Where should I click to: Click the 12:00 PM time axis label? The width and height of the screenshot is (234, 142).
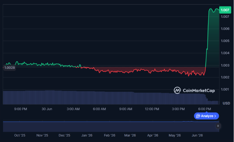[x=152, y=109]
